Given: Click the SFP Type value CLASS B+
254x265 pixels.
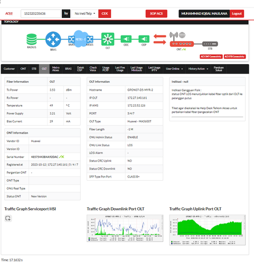Looking at the screenshot, I should click(134, 176).
